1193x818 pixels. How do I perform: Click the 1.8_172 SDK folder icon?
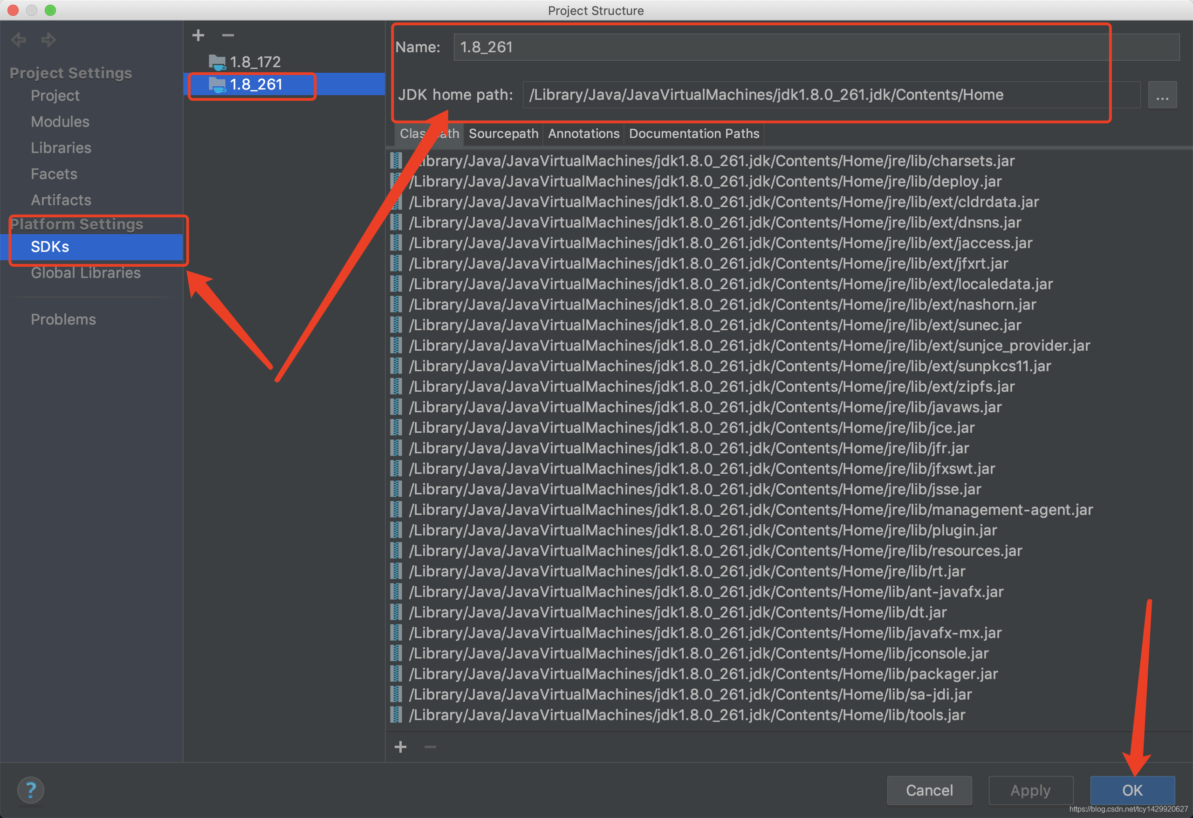pyautogui.click(x=217, y=62)
